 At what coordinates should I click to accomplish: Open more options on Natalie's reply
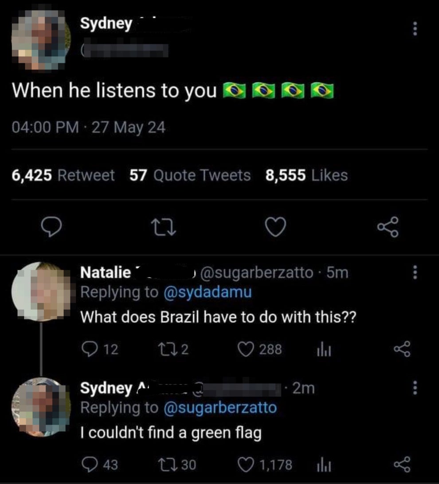pyautogui.click(x=415, y=272)
